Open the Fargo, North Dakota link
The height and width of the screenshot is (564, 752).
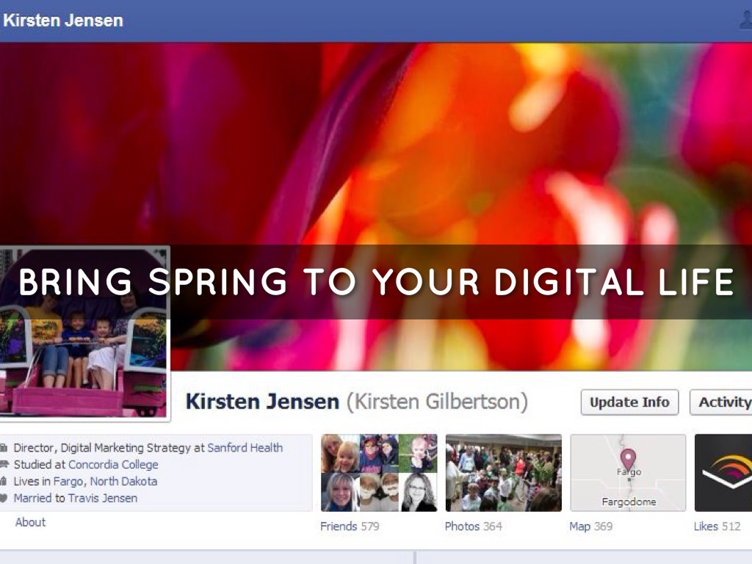105,481
